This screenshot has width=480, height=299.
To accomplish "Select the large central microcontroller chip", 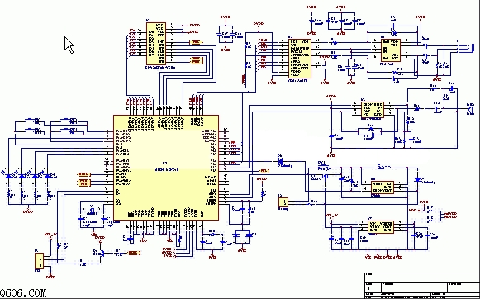I will coord(166,168).
